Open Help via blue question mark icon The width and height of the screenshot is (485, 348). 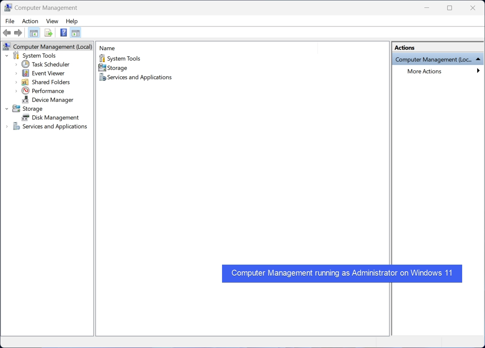click(x=63, y=33)
